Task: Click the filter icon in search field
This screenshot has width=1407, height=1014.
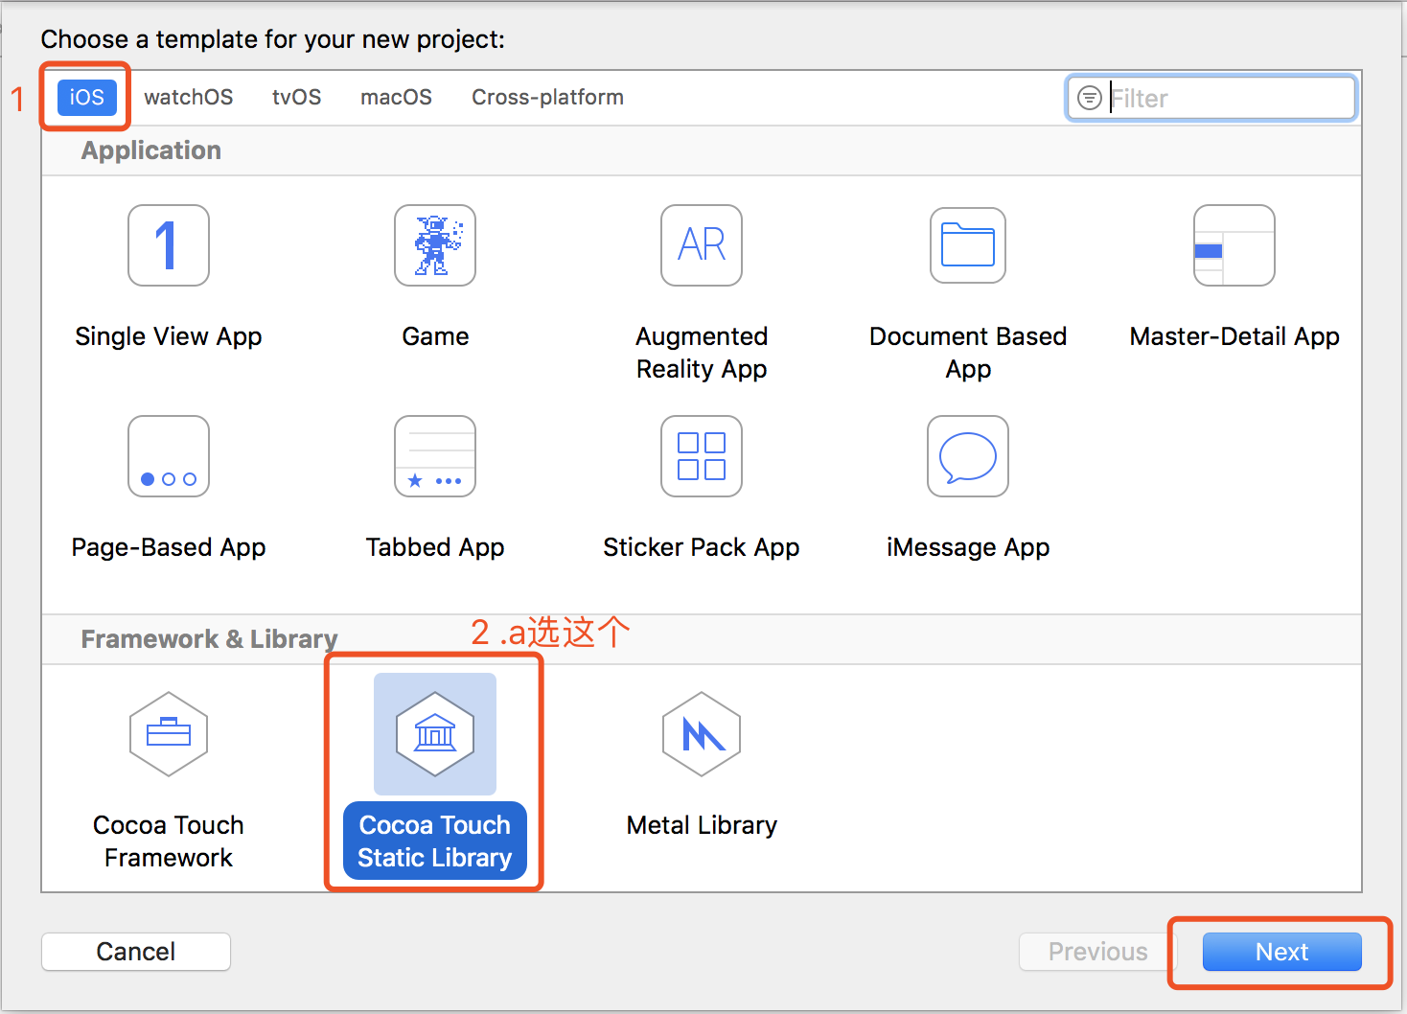Action: pos(1090,98)
